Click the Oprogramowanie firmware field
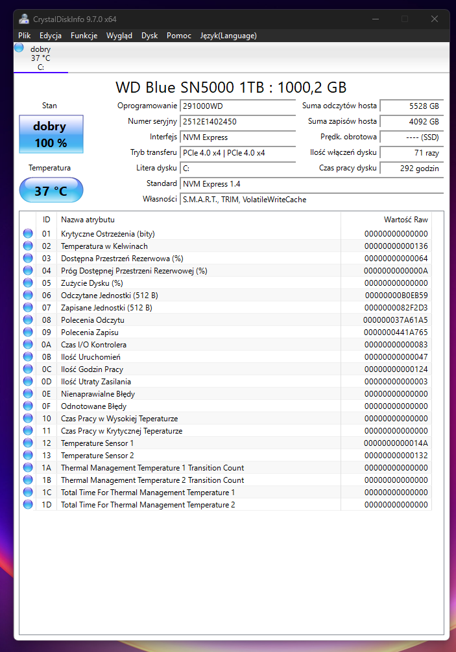456x652 pixels. point(237,106)
